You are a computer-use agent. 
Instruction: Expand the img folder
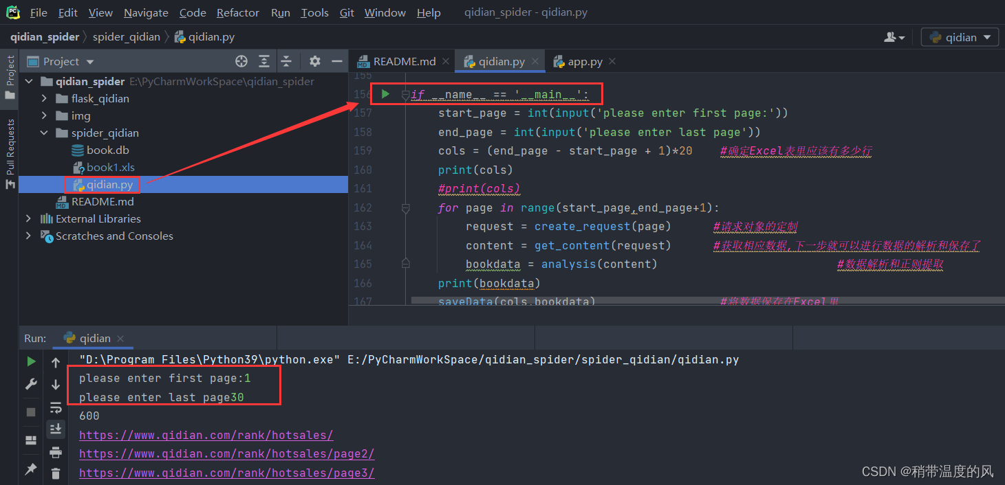click(x=44, y=115)
